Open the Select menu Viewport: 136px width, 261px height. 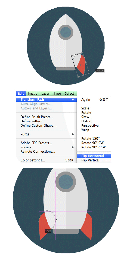(x=69, y=93)
